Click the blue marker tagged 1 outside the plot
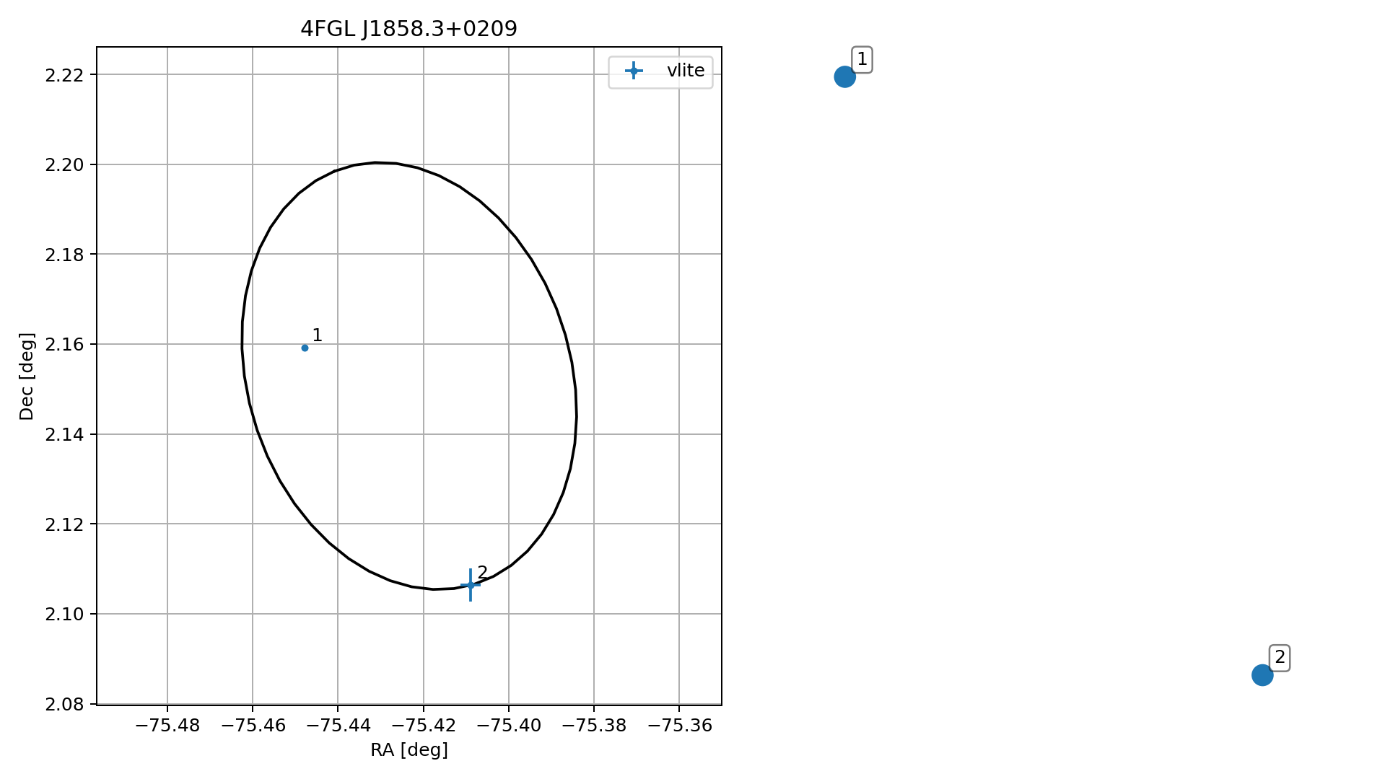1385x779 pixels. tap(844, 76)
